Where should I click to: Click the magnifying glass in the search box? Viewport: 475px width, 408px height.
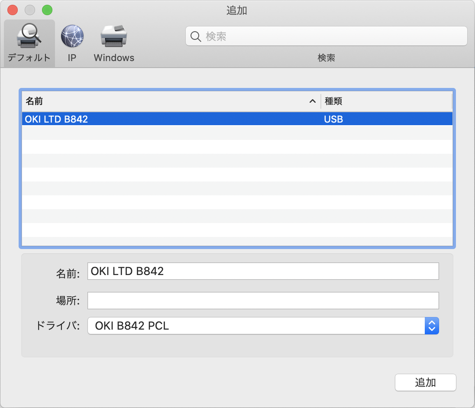click(x=196, y=36)
